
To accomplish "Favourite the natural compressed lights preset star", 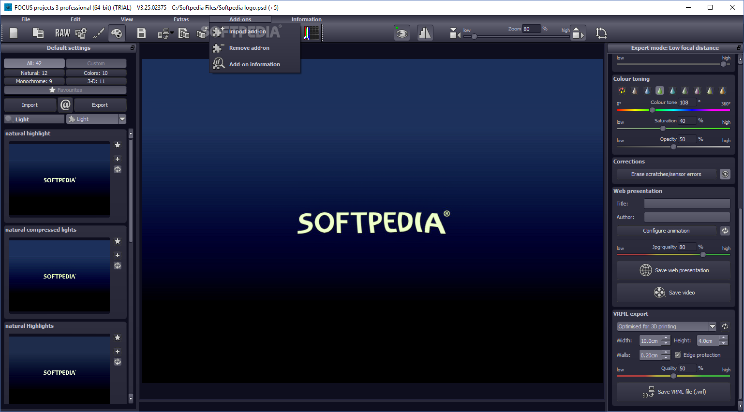I will click(x=118, y=241).
